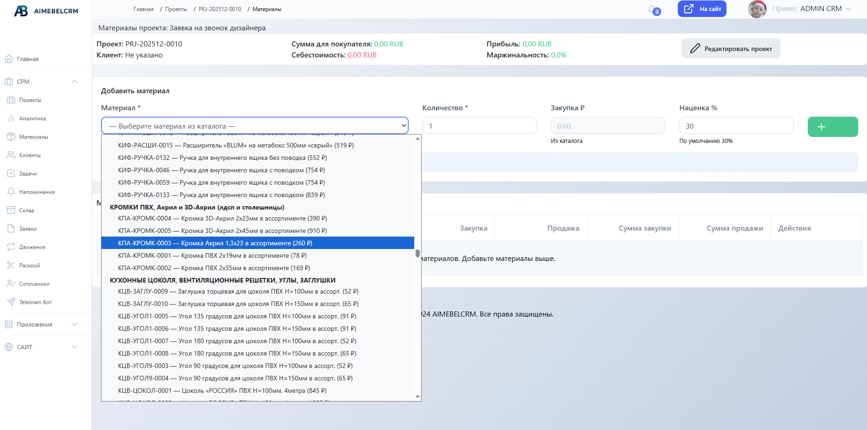Focus the Наценка % input field
Image resolution: width=867 pixels, height=430 pixels.
click(x=736, y=126)
